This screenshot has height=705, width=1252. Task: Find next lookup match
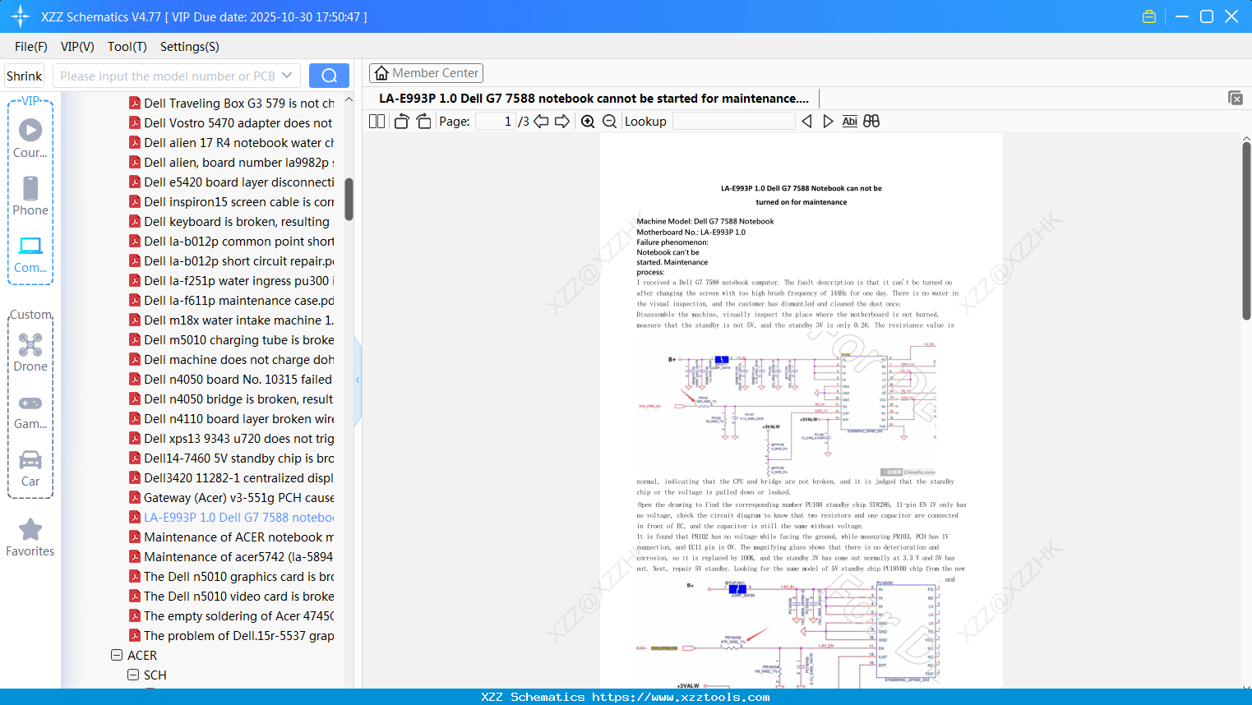829,122
